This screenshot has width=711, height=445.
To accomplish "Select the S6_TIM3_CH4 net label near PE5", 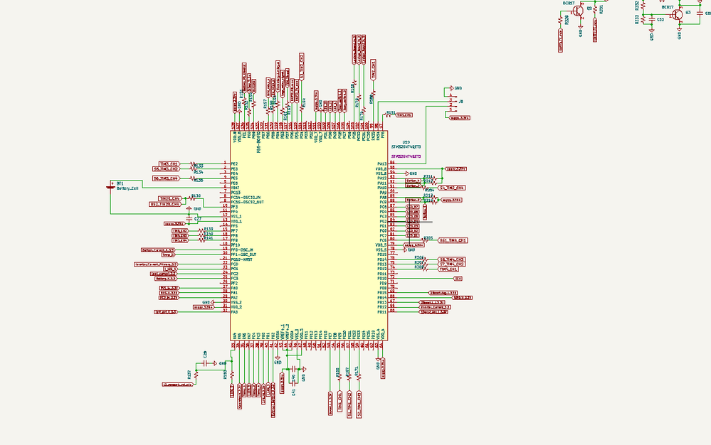I will 167,178.
